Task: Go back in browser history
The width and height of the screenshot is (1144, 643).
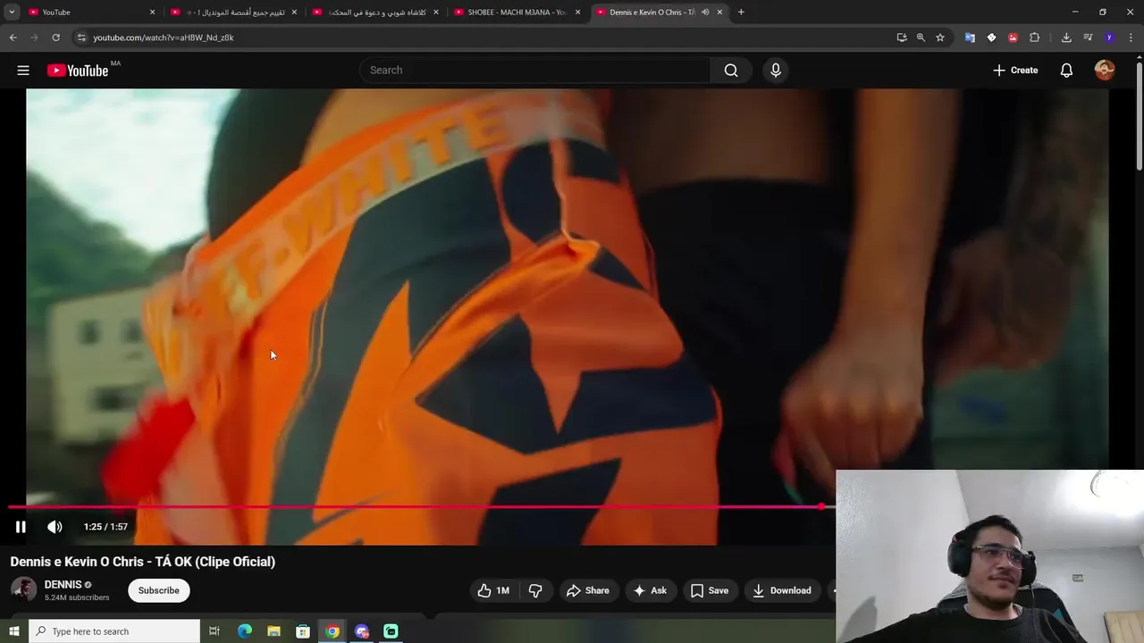Action: (x=13, y=38)
